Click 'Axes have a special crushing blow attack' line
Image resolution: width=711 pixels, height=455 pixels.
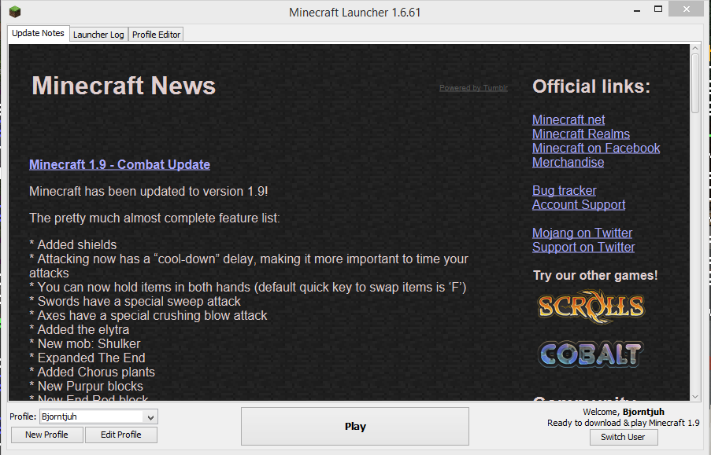(148, 316)
